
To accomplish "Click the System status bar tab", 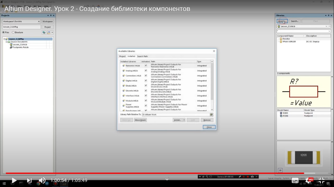I will [286, 178].
